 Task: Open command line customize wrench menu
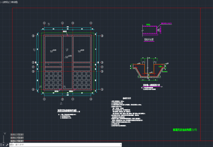click(7, 145)
